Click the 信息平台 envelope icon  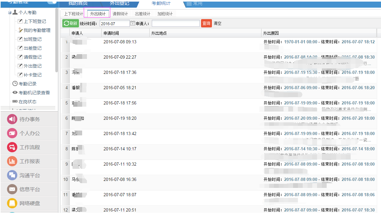click(12, 190)
